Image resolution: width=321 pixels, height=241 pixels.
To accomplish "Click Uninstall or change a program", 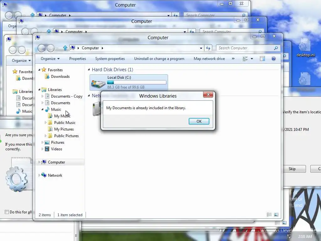I will [x=159, y=59].
